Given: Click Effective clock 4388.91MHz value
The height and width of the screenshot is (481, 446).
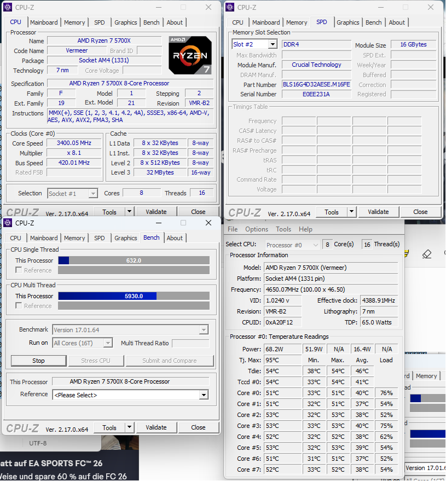Looking at the screenshot, I should tap(379, 300).
